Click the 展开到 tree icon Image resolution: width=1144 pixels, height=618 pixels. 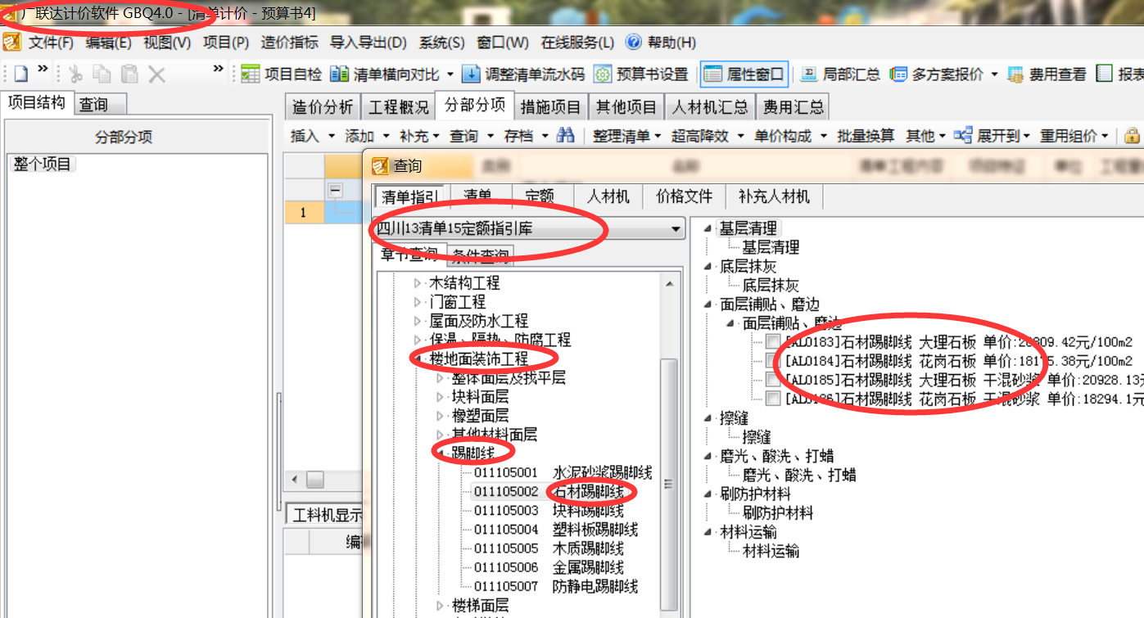pyautogui.click(x=963, y=136)
